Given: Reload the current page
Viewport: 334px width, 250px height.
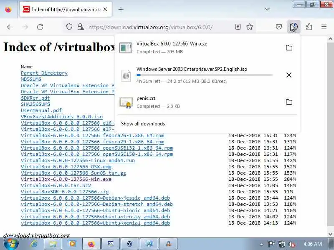Looking at the screenshot, I should click(40, 27).
